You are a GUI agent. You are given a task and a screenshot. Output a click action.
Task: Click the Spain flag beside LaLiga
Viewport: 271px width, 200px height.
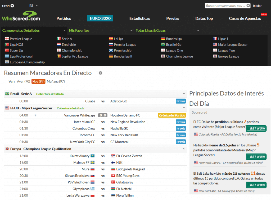111,39
